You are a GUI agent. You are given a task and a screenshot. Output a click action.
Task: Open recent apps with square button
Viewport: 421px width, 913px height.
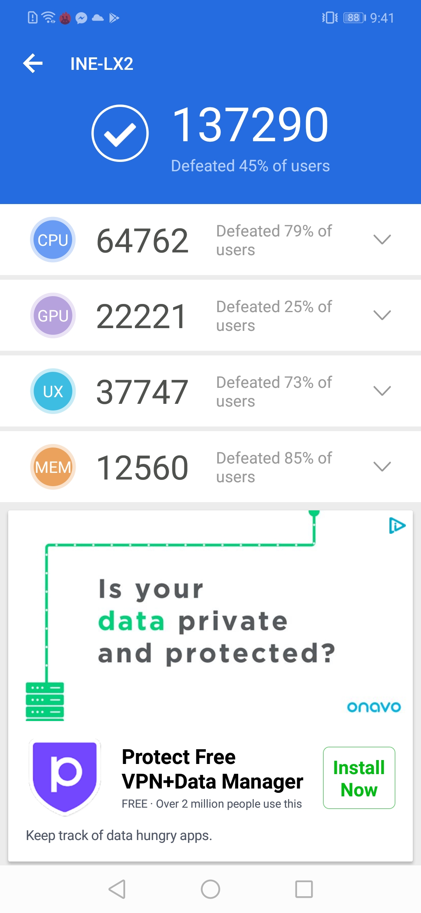304,889
